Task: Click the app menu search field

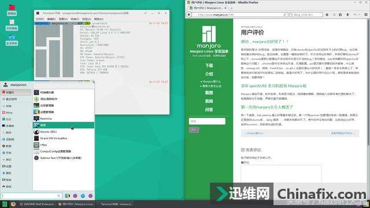Action: 31,196
